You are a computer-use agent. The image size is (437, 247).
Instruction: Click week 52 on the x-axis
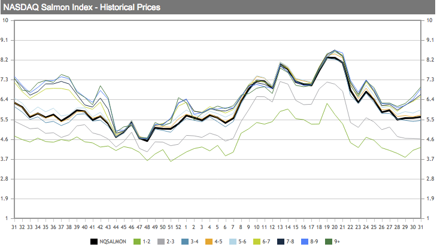pyautogui.click(x=178, y=227)
